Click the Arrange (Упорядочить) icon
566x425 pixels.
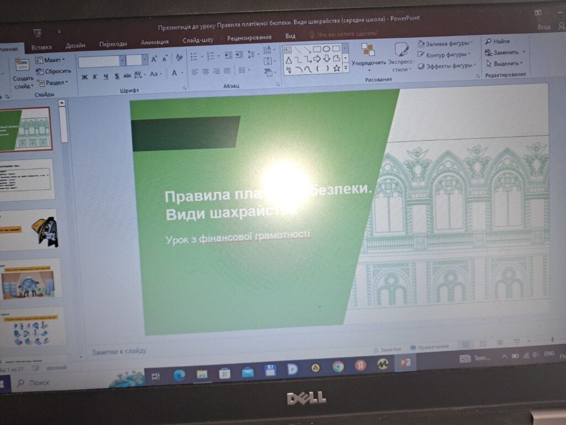click(368, 51)
